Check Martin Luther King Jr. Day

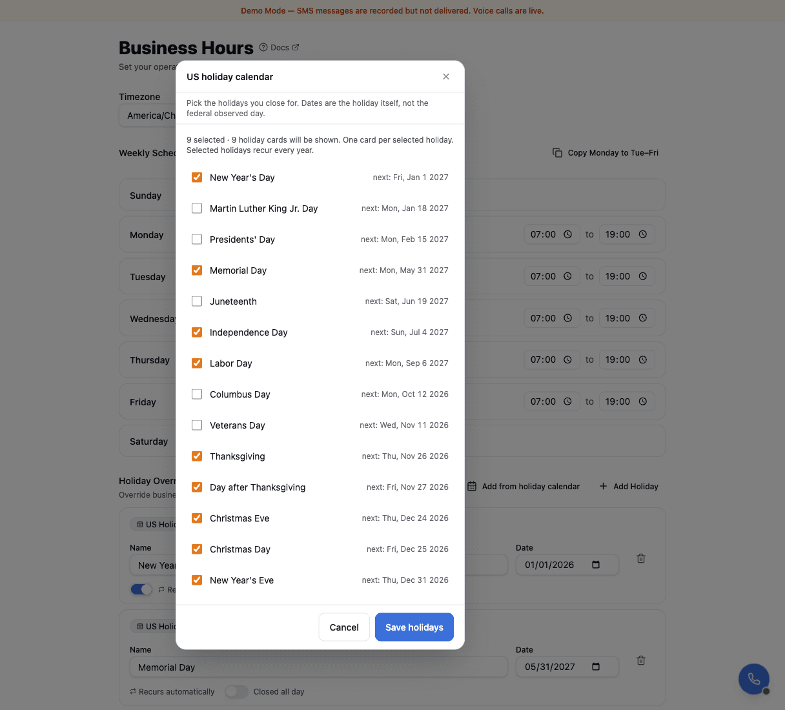[197, 208]
